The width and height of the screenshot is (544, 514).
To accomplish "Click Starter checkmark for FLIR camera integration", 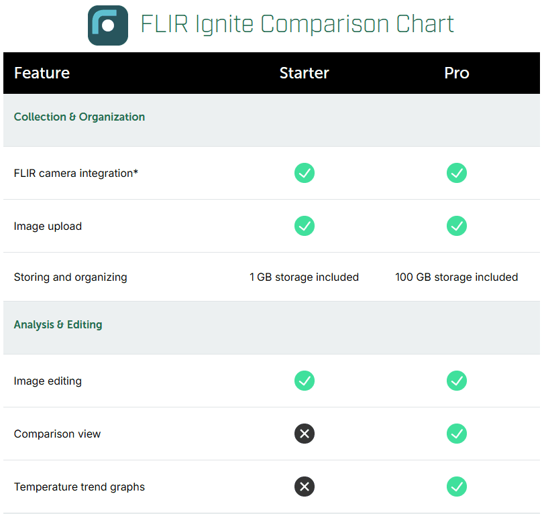I will pos(305,173).
